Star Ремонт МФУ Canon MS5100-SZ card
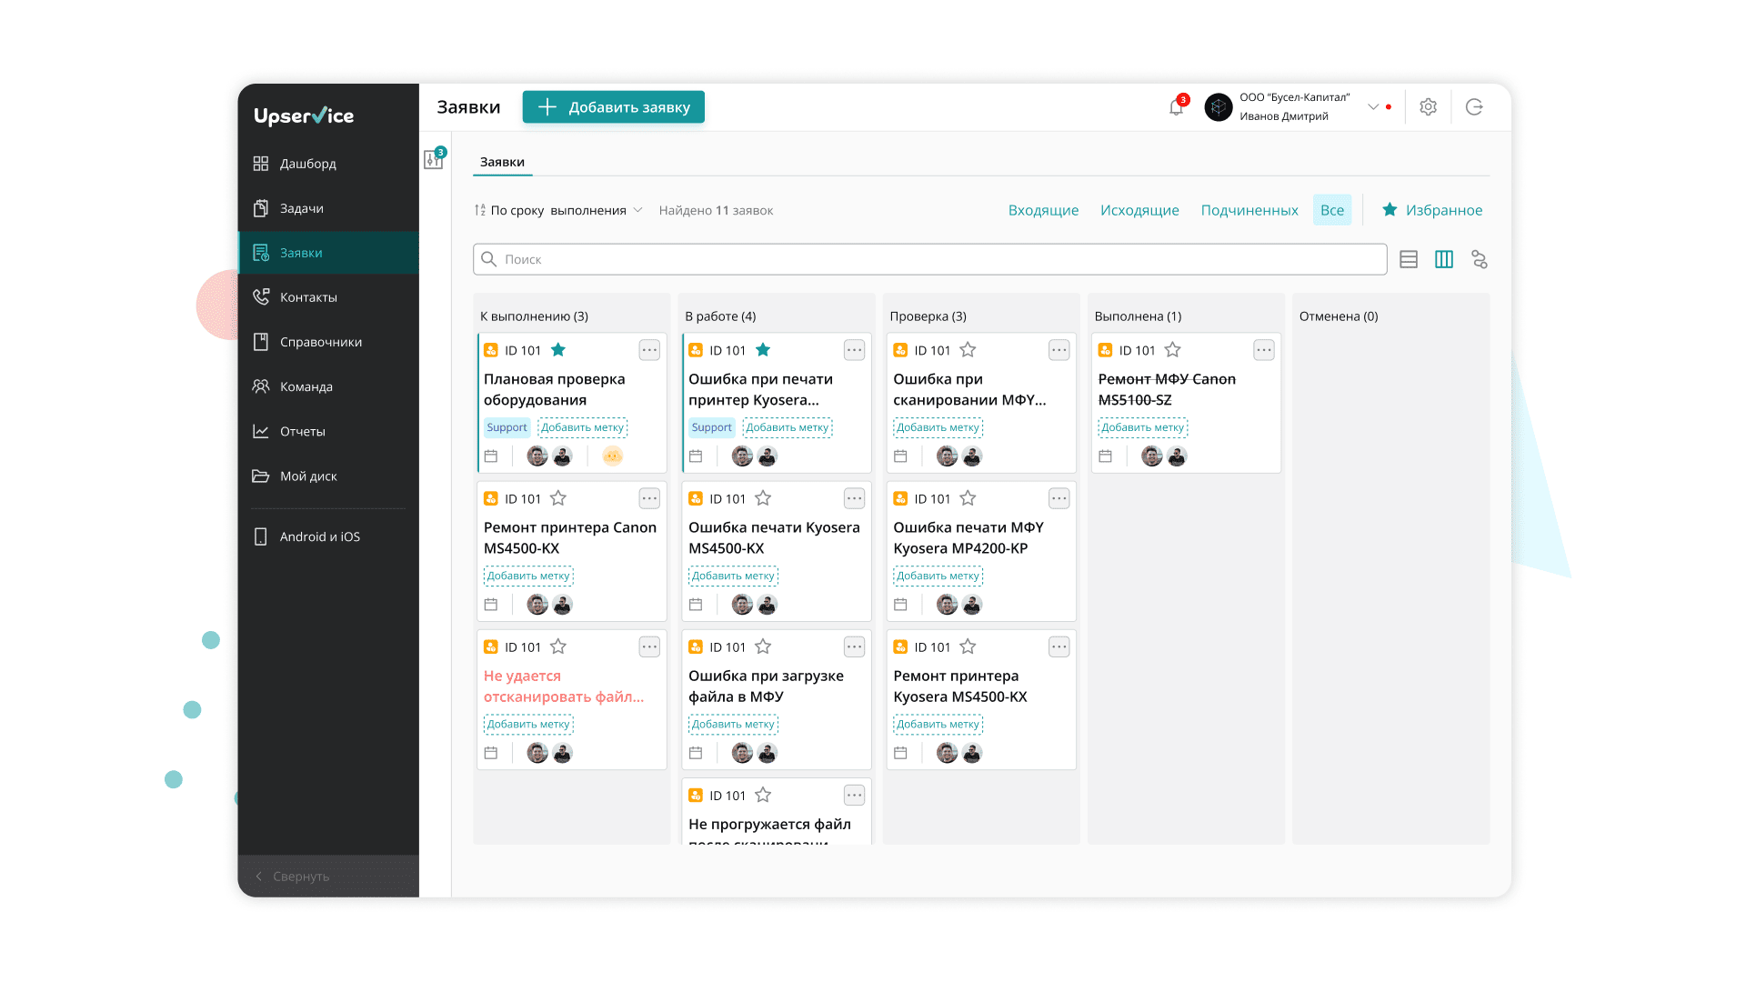Image resolution: width=1746 pixels, height=982 pixels. coord(1172,350)
